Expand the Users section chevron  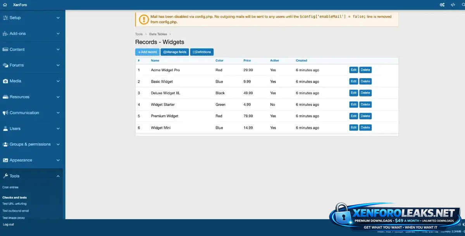click(x=58, y=129)
